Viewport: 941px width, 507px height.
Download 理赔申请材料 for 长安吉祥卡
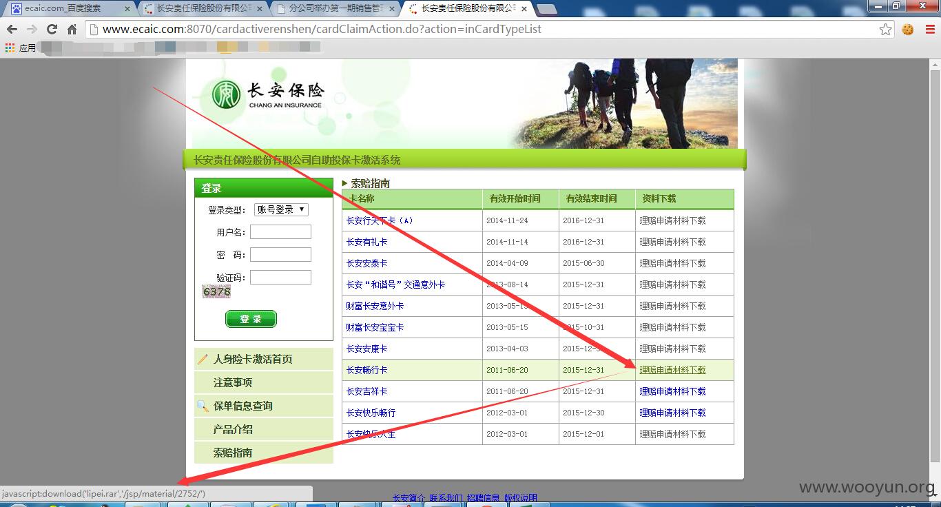click(672, 391)
